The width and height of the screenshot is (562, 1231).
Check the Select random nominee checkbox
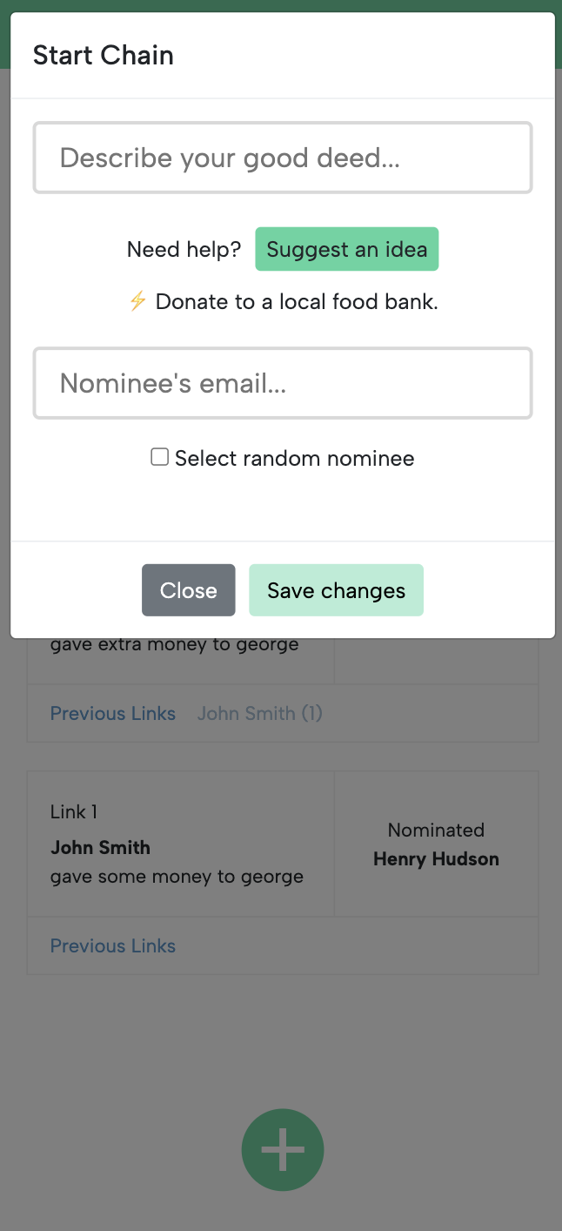point(159,457)
